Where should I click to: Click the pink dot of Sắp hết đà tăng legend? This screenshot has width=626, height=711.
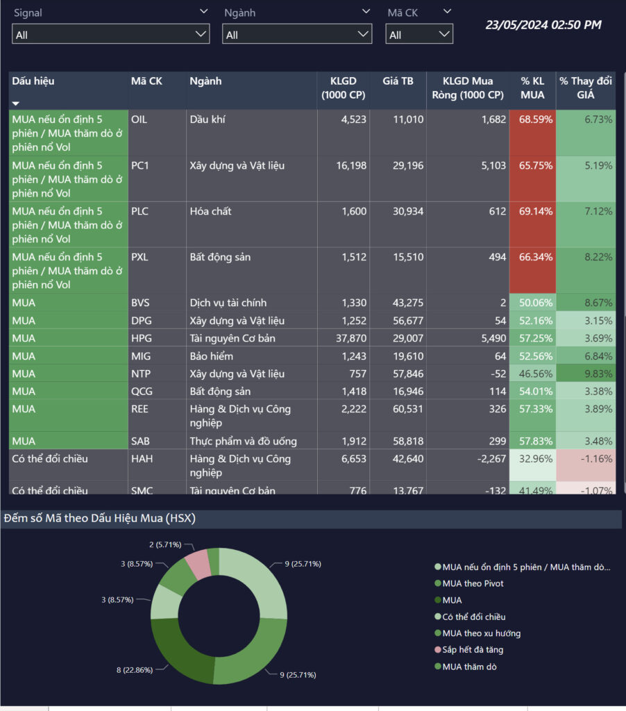tap(437, 650)
